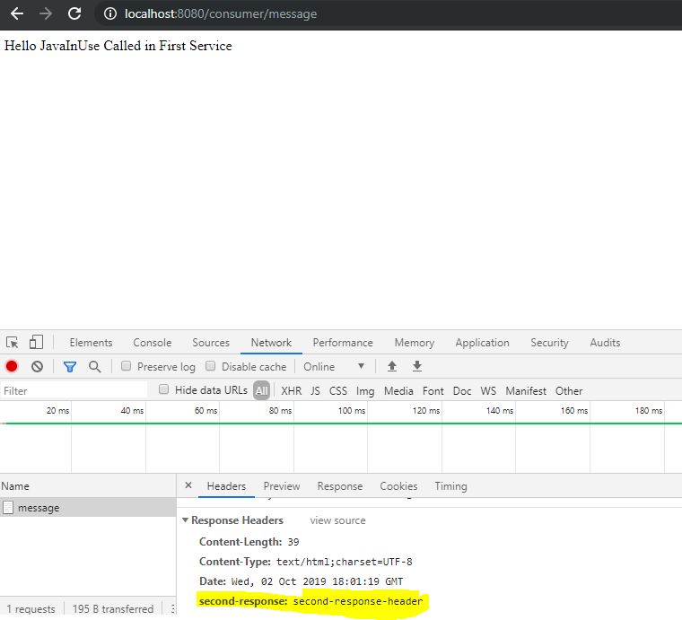Click the Content-Type header line

tap(306, 562)
